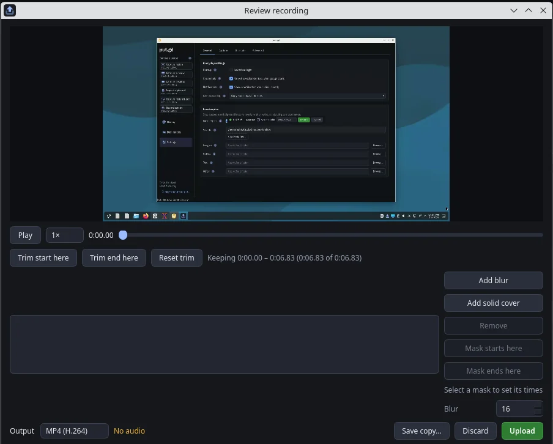The width and height of the screenshot is (553, 444).
Task: Reset the trim range
Action: point(177,258)
